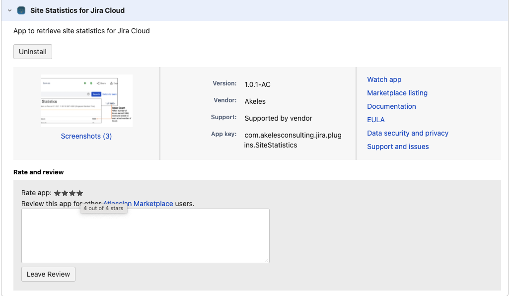Rate the app with the first star
Viewport: 511px width, 296px height.
(x=58, y=193)
